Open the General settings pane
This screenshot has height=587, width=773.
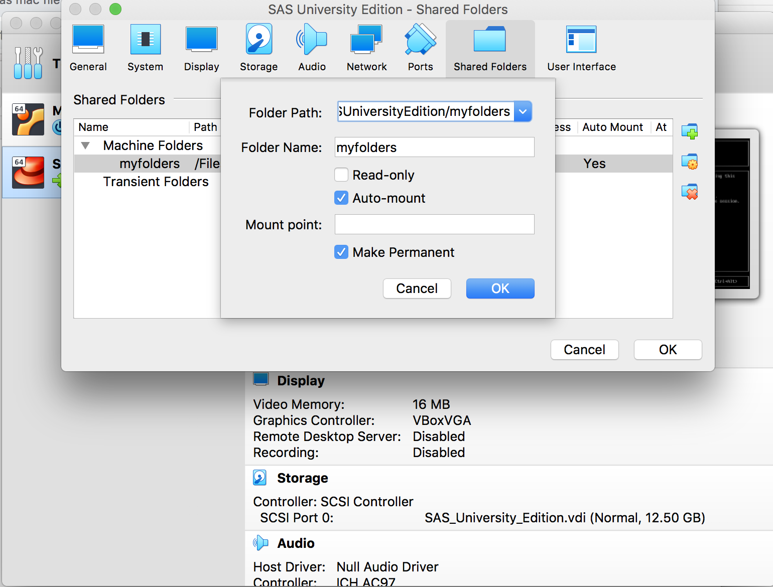[88, 48]
